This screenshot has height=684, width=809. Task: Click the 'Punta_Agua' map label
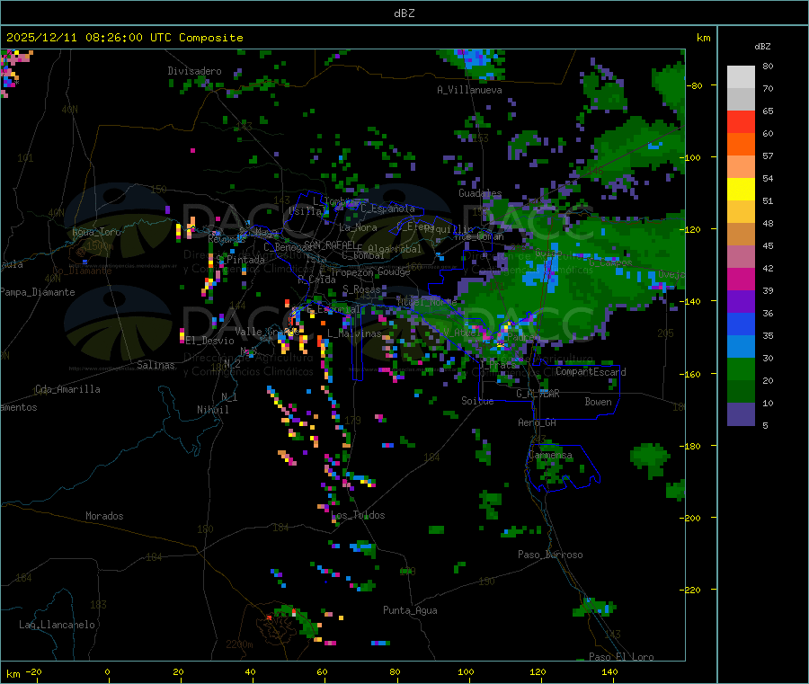[x=410, y=610]
